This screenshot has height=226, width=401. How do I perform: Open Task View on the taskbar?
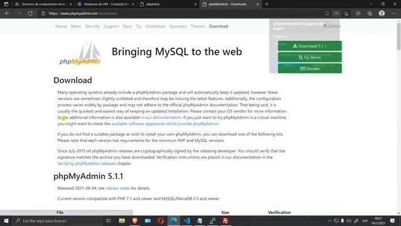click(108, 220)
